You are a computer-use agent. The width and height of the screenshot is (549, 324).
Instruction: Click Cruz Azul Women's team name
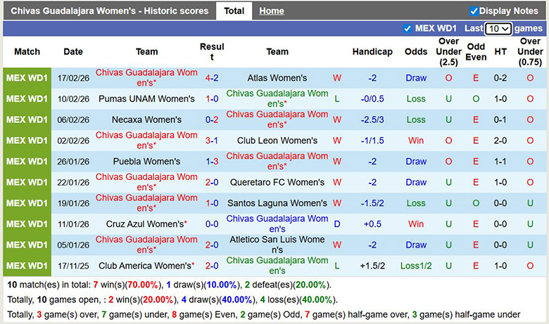[x=145, y=224]
